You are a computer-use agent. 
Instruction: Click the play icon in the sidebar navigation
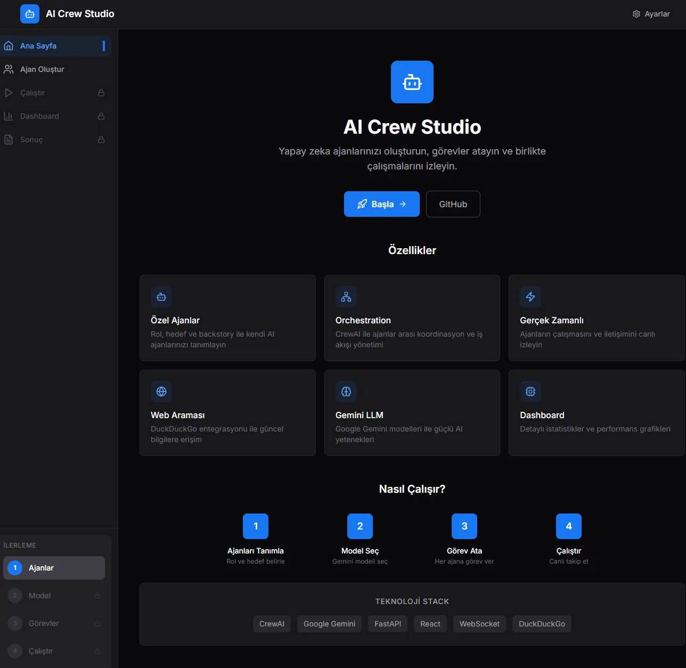tap(9, 93)
